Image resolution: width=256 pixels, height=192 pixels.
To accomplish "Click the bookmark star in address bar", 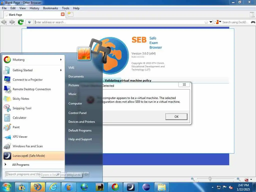I will coord(206,22).
